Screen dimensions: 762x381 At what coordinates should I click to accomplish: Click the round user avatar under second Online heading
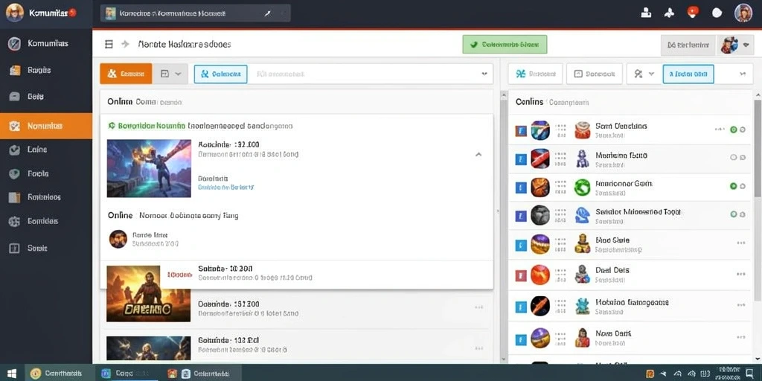click(x=118, y=239)
